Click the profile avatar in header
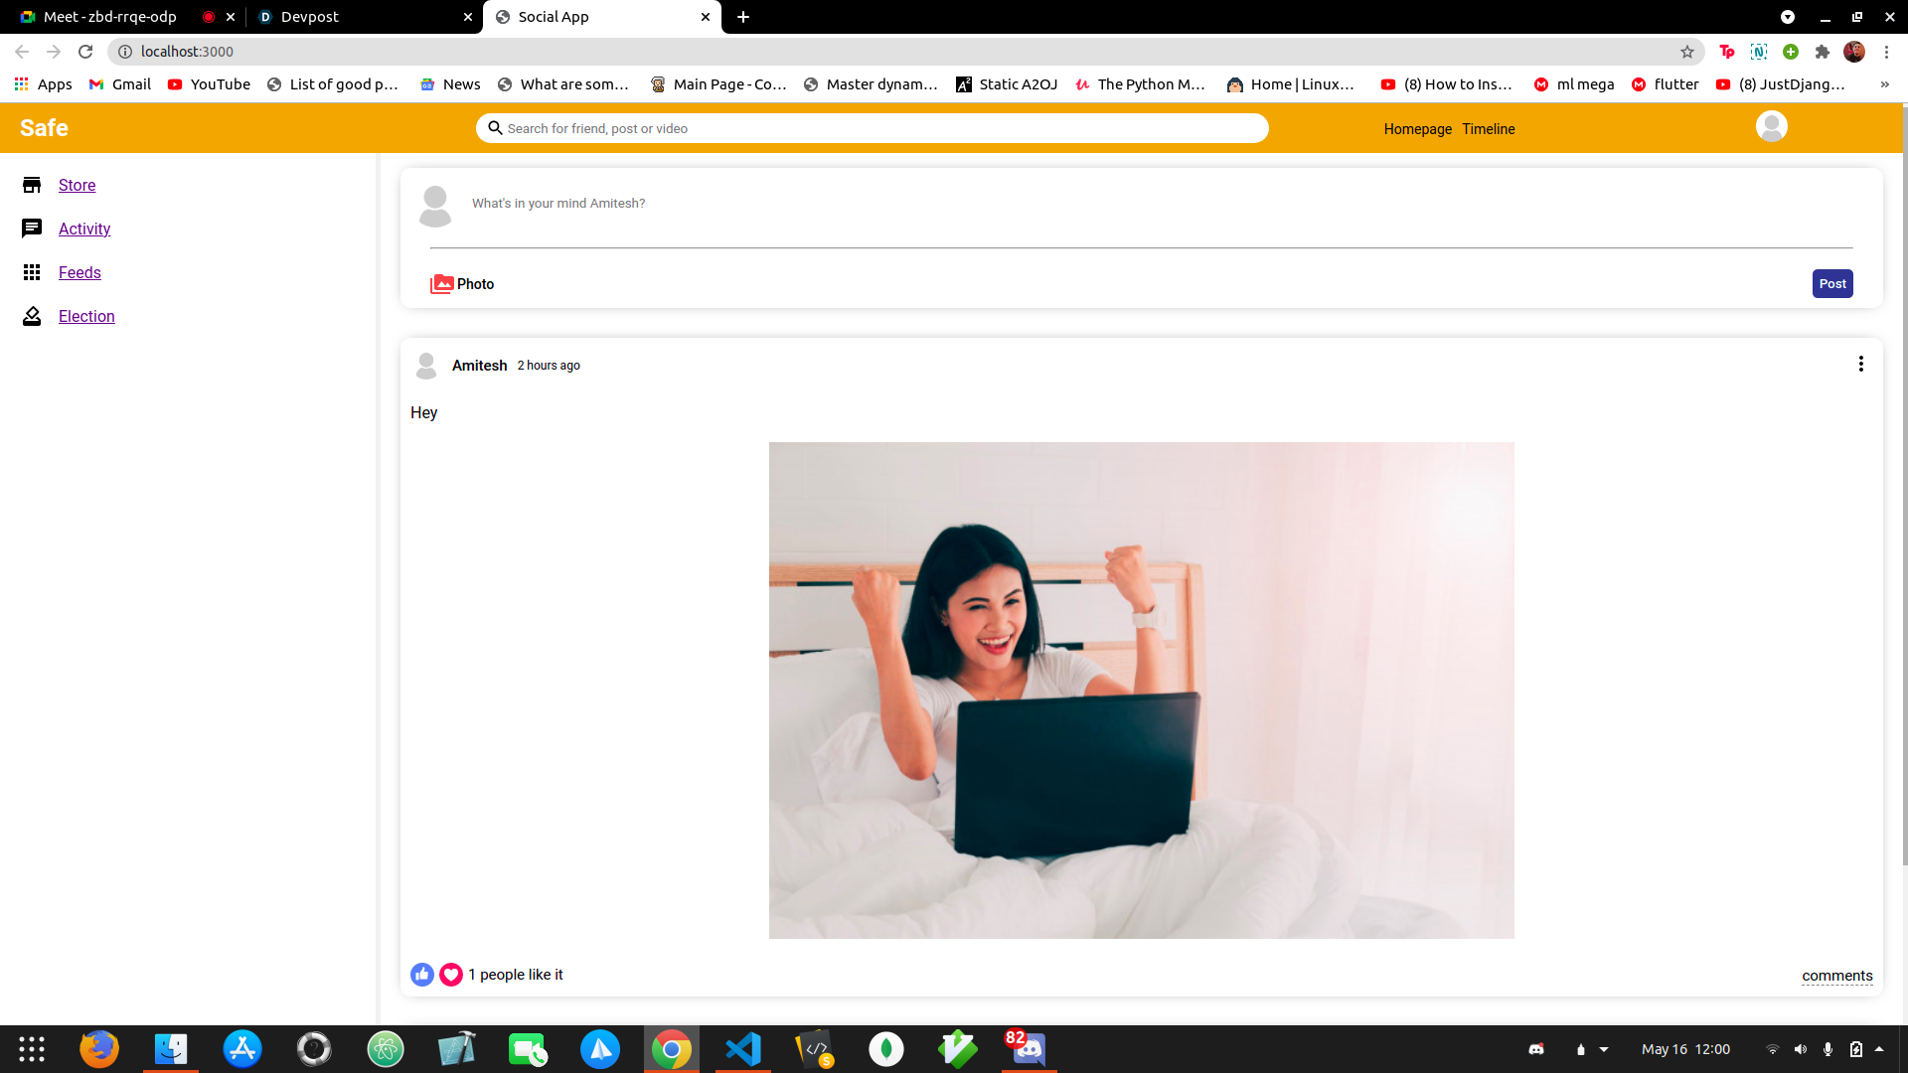Image resolution: width=1908 pixels, height=1073 pixels. click(x=1771, y=127)
